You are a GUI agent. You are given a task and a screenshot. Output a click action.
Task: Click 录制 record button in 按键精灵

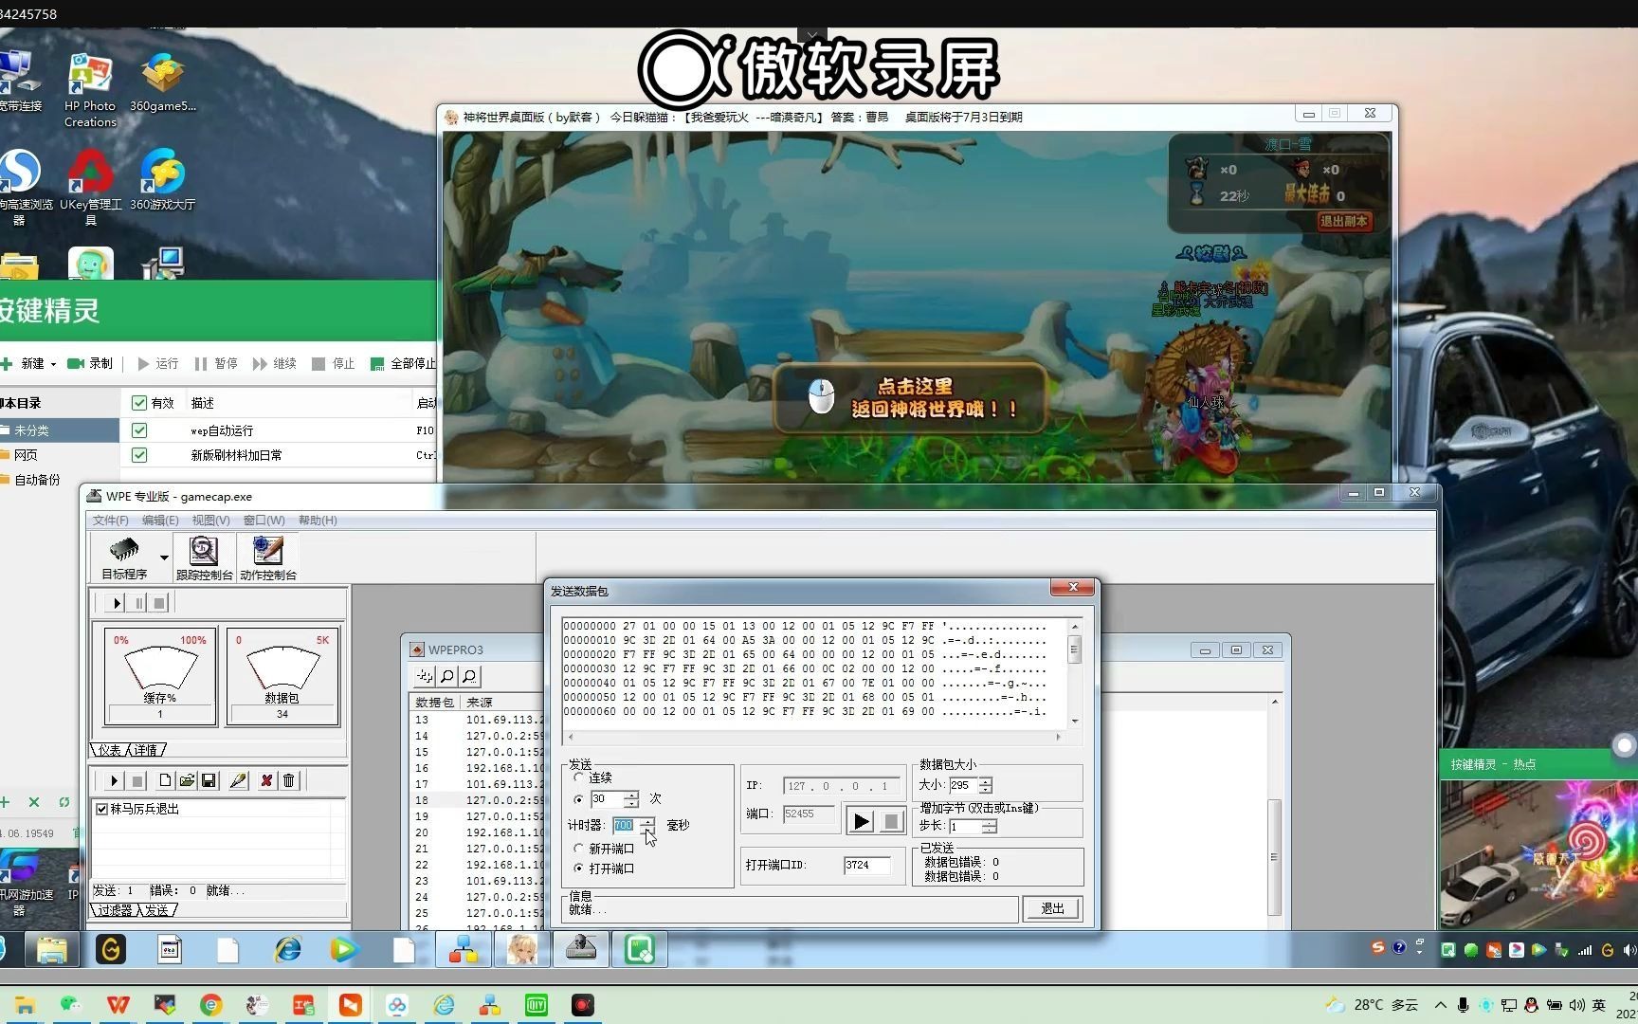tap(90, 364)
